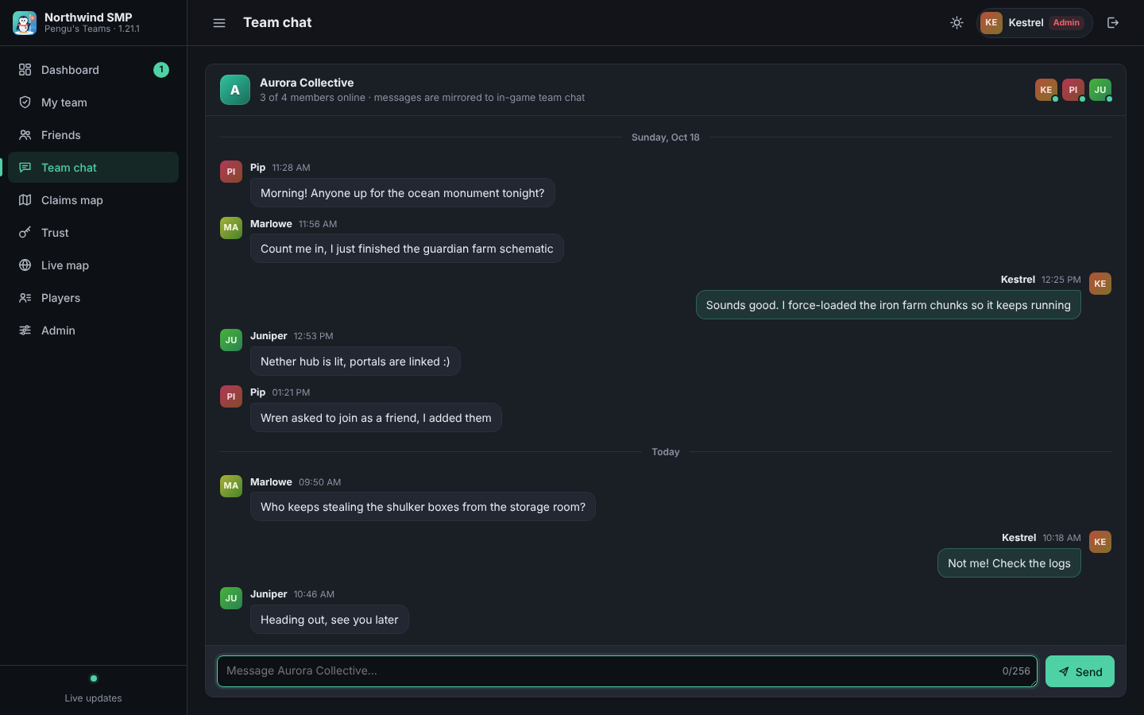Click the Northwind SMP penguin logo
1144x715 pixels.
[25, 23]
